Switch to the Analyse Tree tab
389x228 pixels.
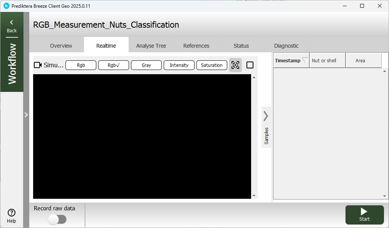coord(151,46)
